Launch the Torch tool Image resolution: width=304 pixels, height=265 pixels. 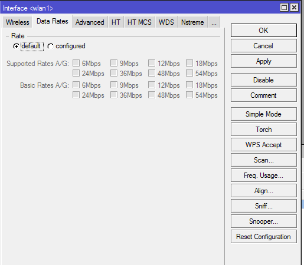point(264,130)
